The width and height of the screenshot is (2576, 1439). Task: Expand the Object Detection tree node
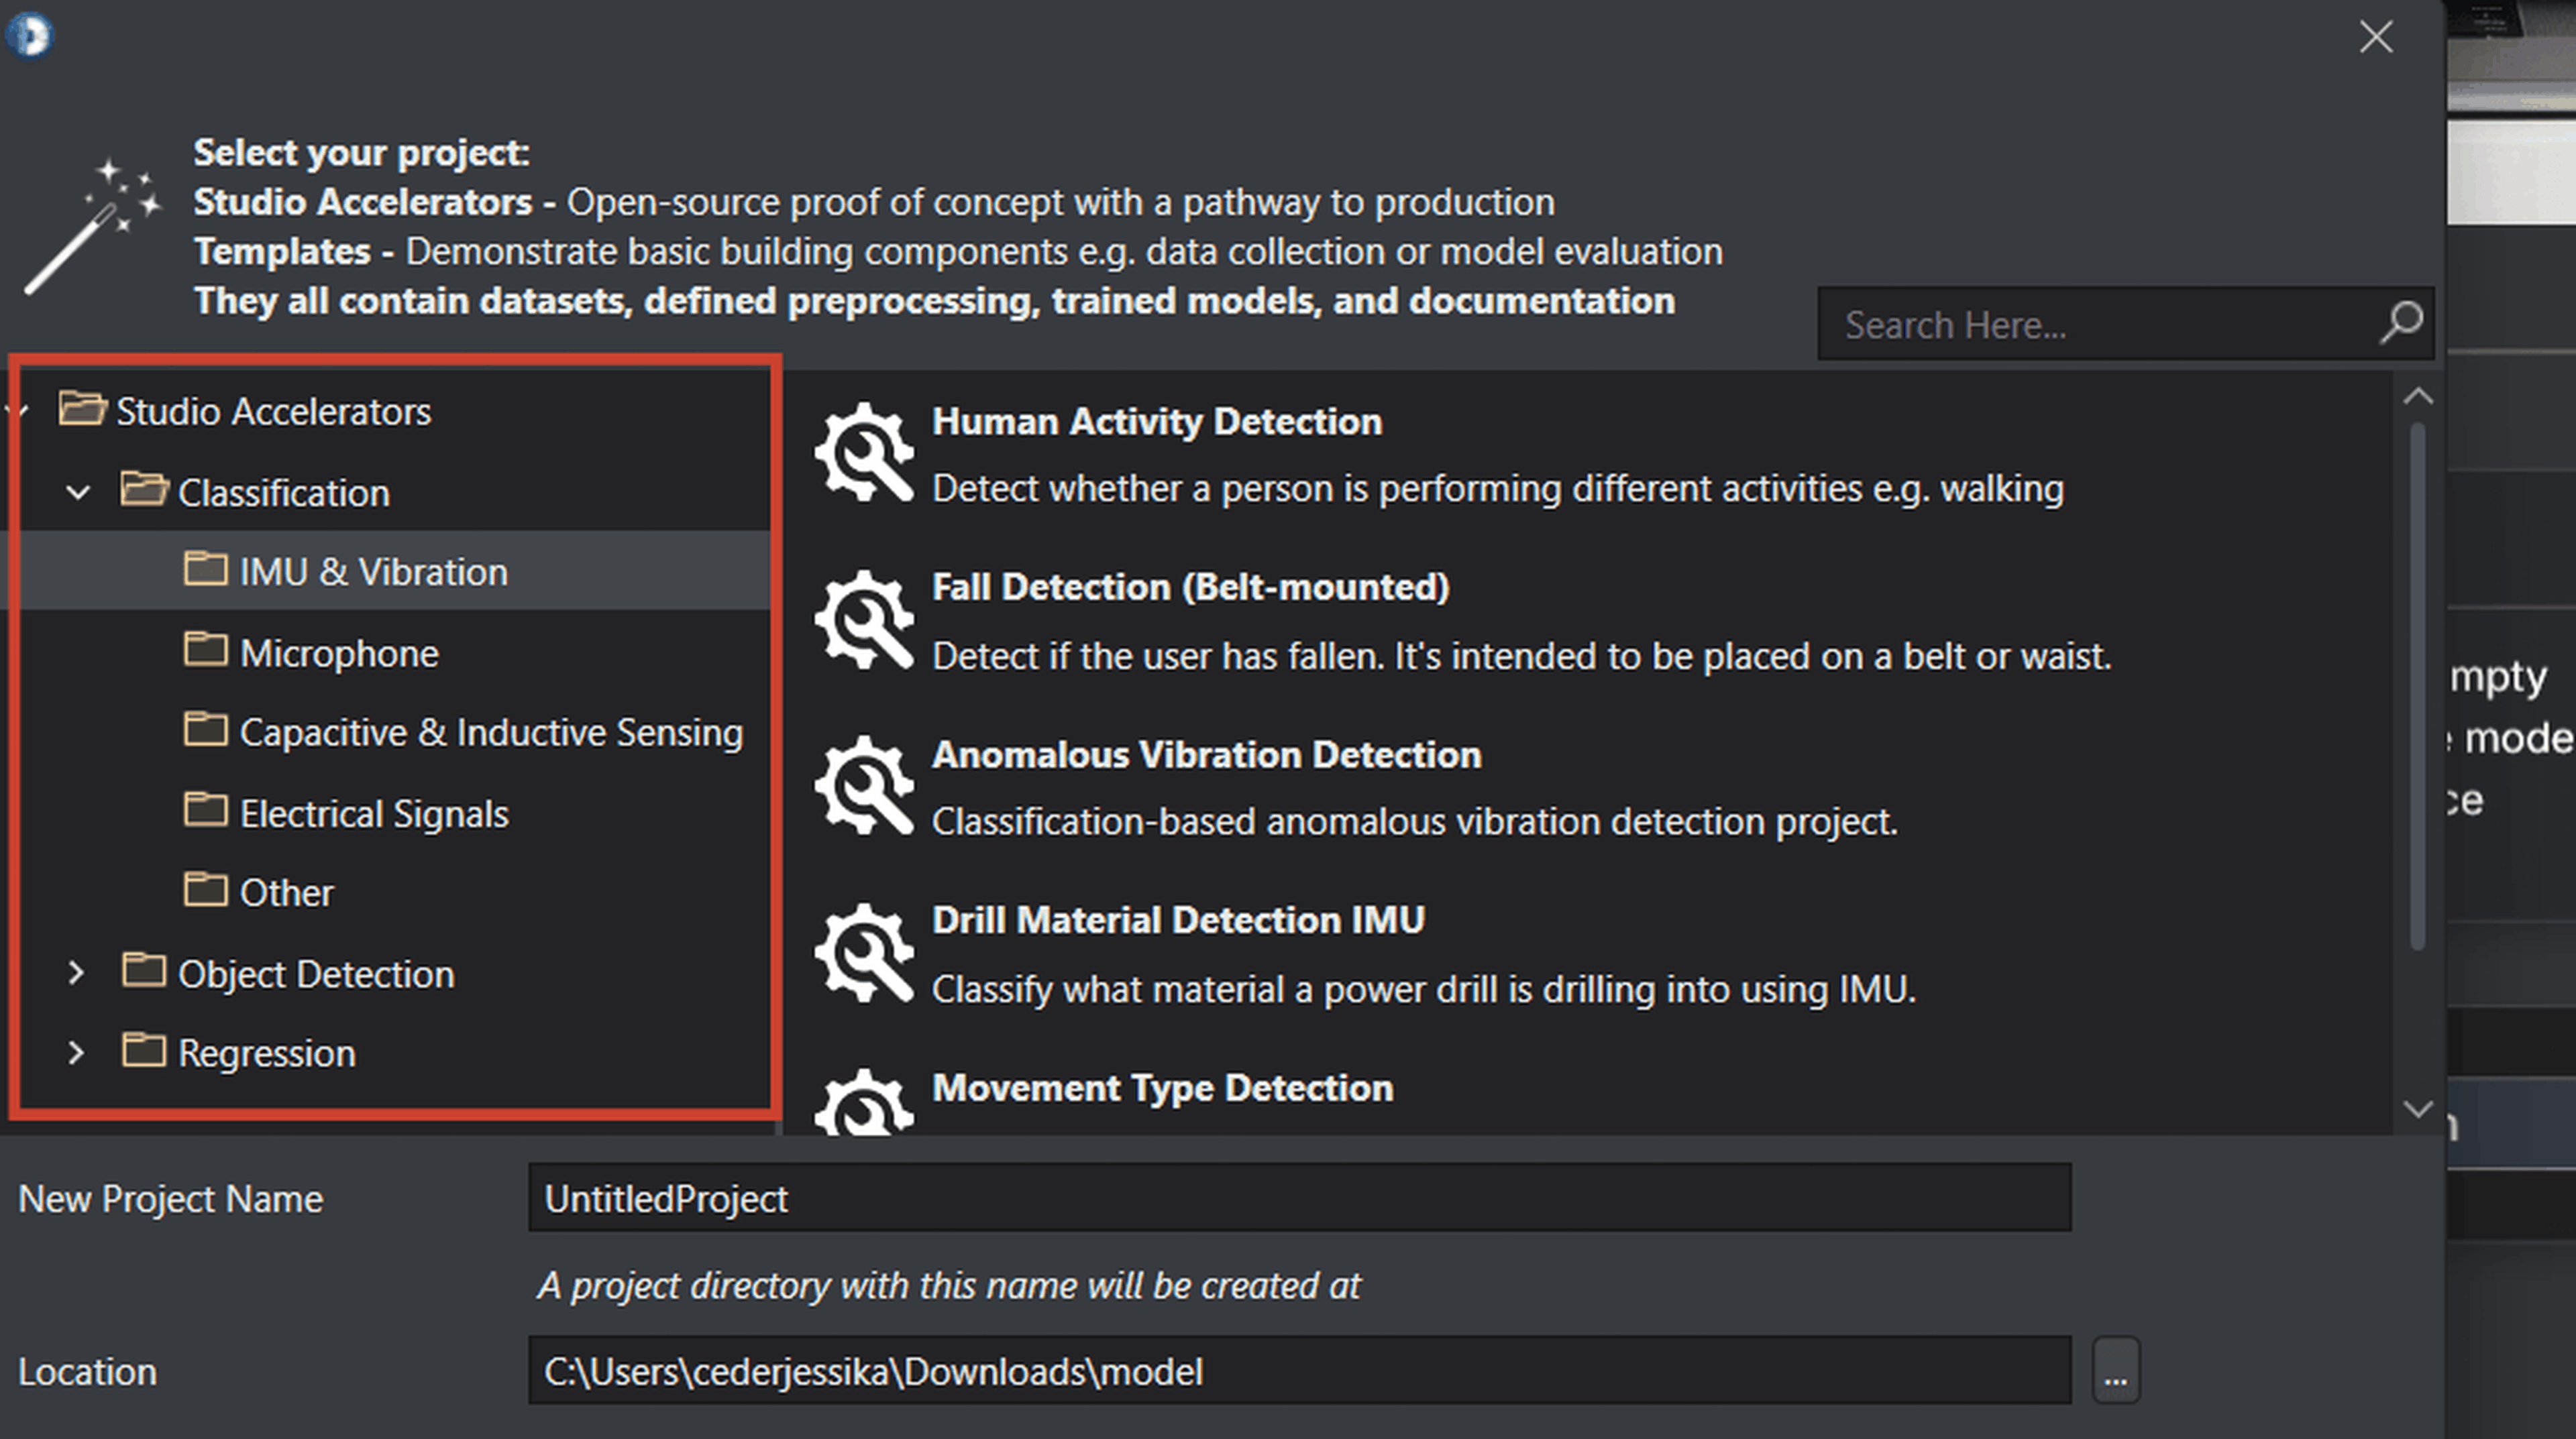[x=76, y=972]
